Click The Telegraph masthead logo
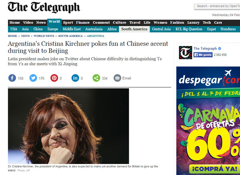The width and height of the screenshot is (240, 175). pyautogui.click(x=44, y=8)
